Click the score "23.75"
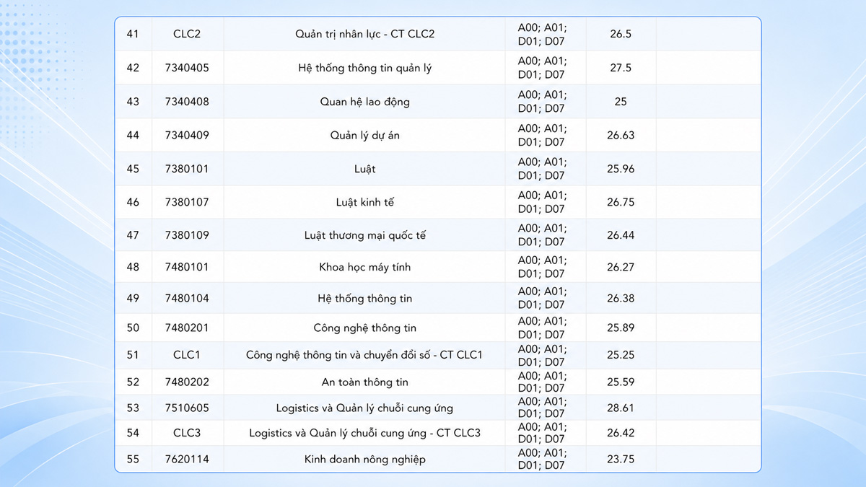Screen dimensions: 866x487 (x=621, y=459)
